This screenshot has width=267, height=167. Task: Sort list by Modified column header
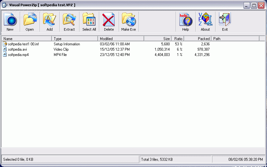[121, 39]
